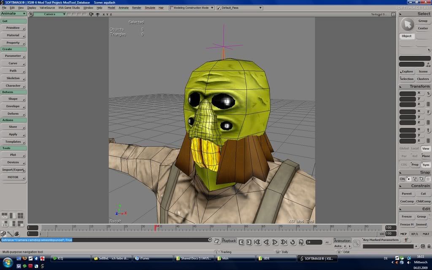Click the Envelope button
Image resolution: width=432 pixels, height=270 pixels.
tap(13, 106)
